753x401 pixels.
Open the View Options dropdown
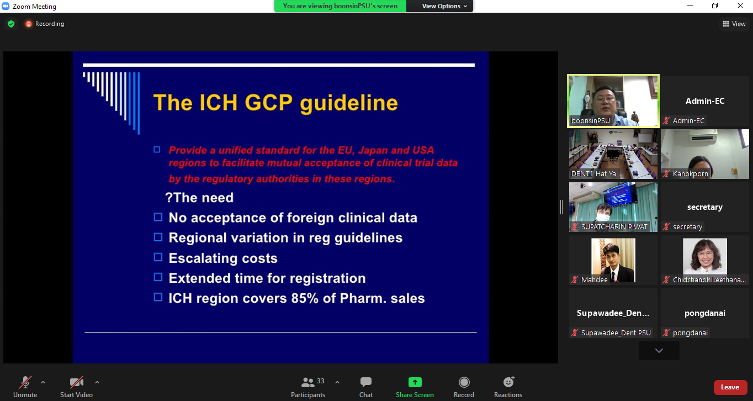(444, 6)
